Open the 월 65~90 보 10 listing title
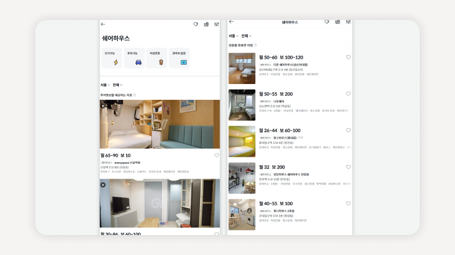This screenshot has width=455, height=255. click(115, 156)
